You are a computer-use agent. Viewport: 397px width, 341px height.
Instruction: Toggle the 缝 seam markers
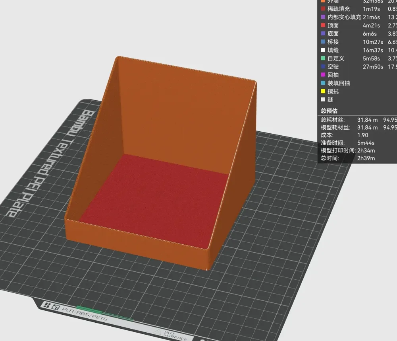click(x=330, y=99)
